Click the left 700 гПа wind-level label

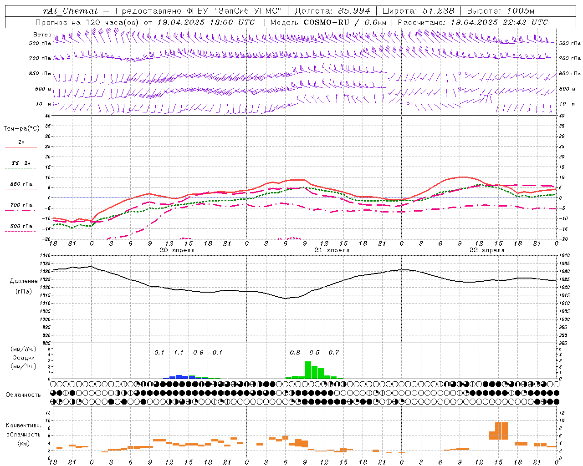point(40,58)
